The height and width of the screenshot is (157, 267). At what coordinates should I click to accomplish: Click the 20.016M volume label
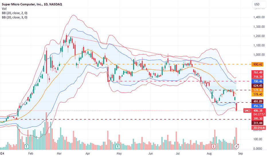click(x=258, y=128)
